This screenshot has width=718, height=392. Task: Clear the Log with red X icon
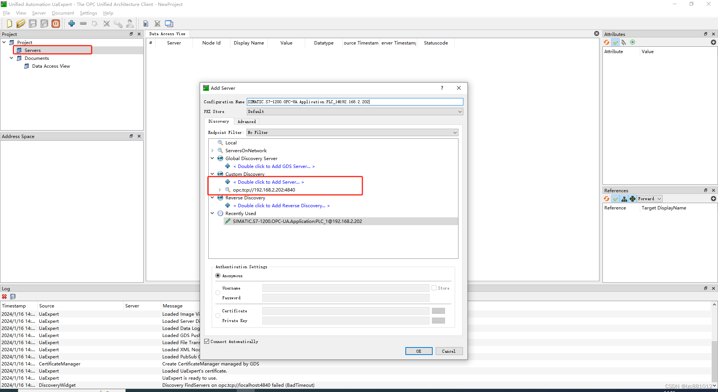(x=4, y=297)
